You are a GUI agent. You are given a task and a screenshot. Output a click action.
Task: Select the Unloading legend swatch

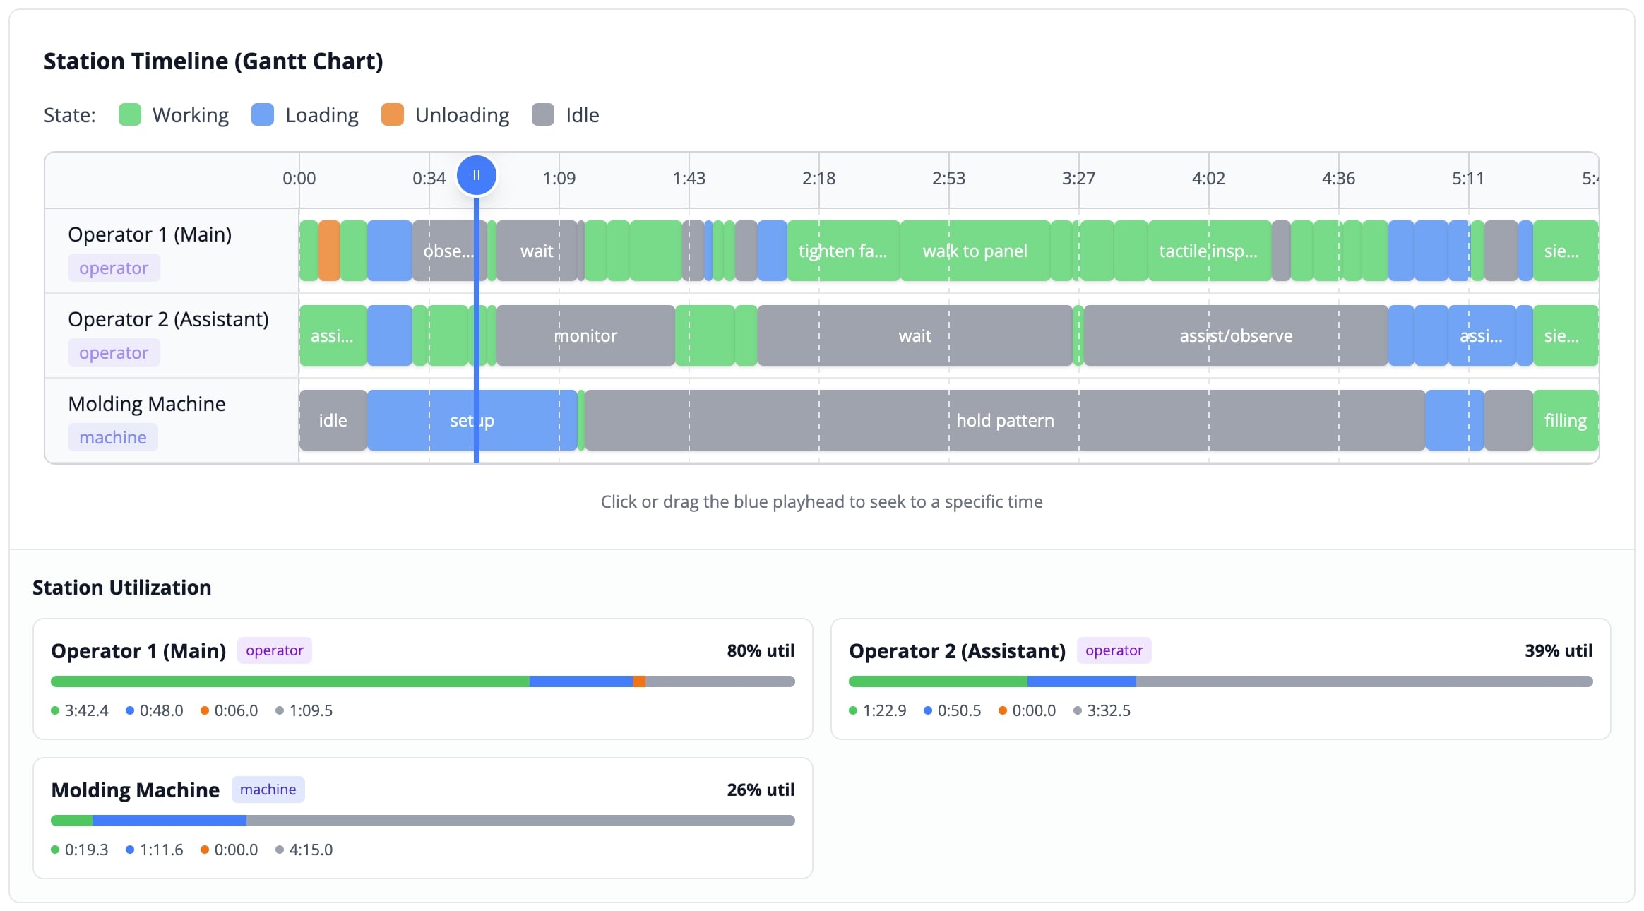click(393, 114)
